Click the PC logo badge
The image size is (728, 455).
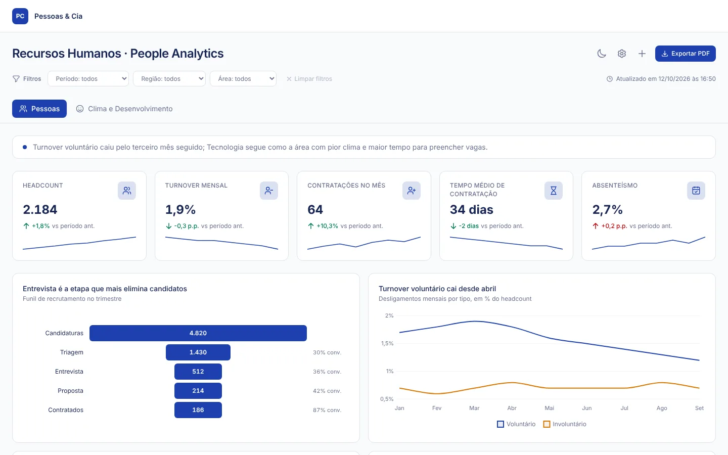pyautogui.click(x=20, y=16)
